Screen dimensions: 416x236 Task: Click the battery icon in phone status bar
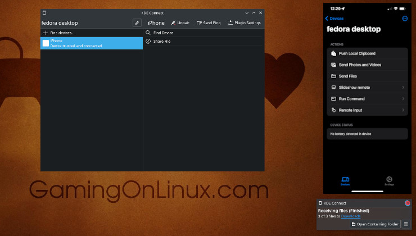403,9
